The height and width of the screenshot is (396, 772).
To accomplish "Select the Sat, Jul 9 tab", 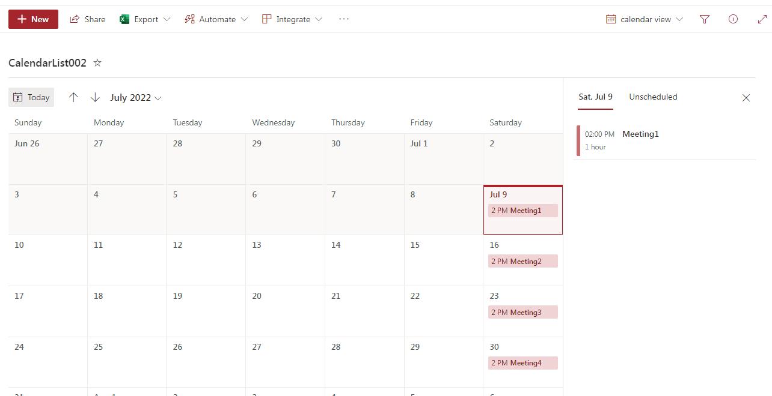I will pyautogui.click(x=595, y=97).
